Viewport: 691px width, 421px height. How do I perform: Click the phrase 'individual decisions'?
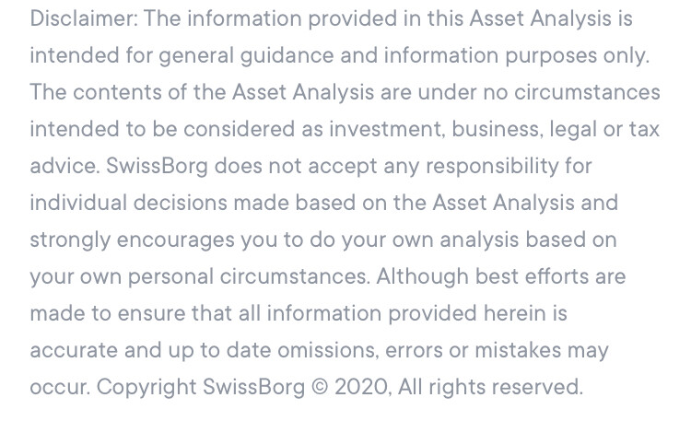click(x=129, y=204)
